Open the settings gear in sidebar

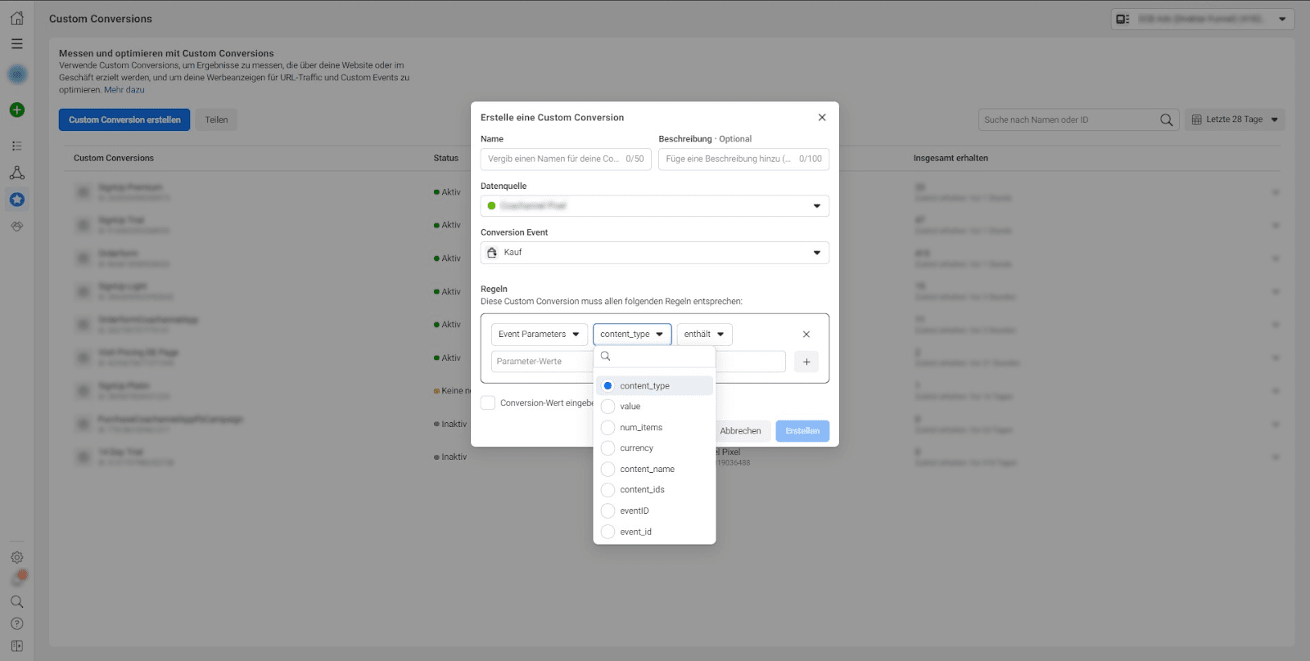(x=16, y=557)
